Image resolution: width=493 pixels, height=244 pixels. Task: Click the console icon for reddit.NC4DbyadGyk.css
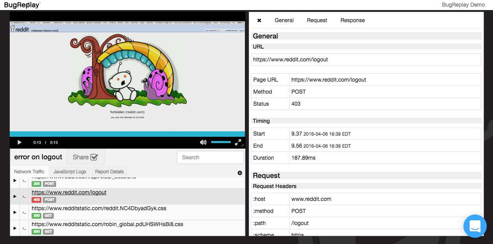tap(24, 213)
